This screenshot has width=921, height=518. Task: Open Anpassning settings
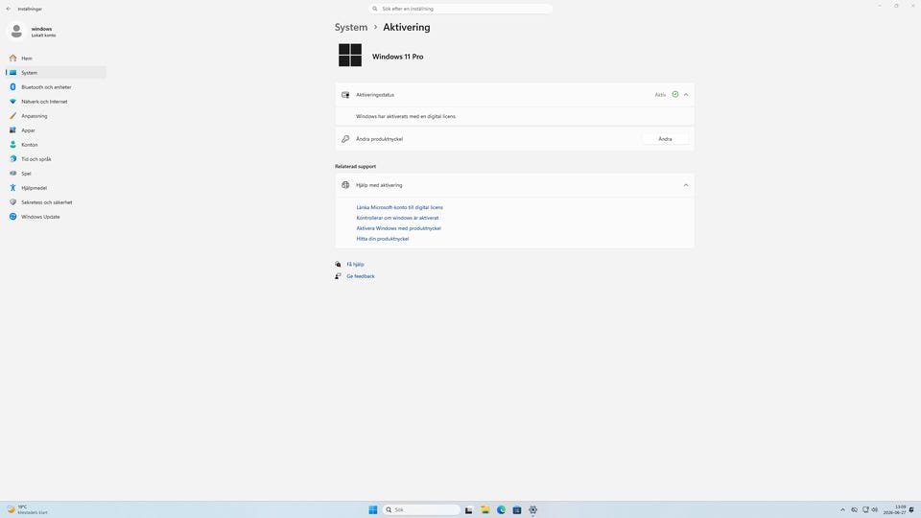[35, 116]
